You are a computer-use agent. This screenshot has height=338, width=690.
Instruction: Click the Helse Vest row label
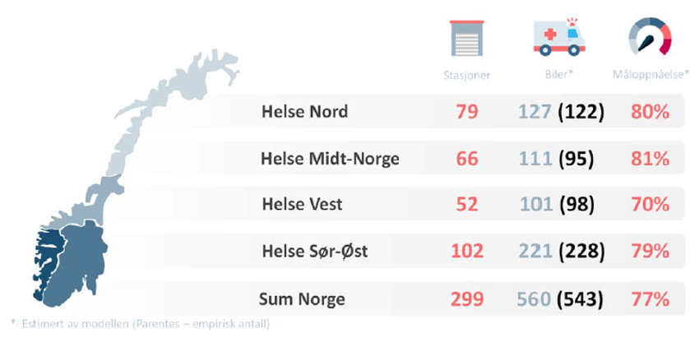tap(303, 204)
